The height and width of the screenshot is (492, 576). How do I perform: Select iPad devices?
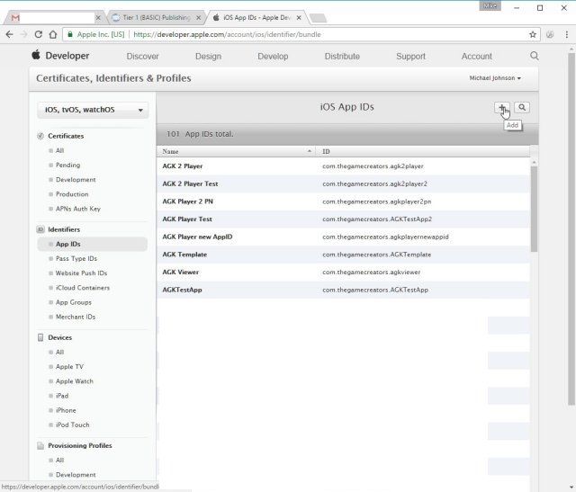tap(62, 396)
